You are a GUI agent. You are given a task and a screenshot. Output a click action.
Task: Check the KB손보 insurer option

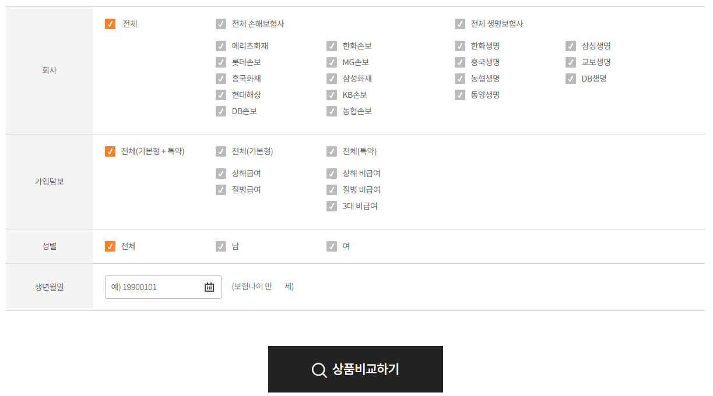click(x=332, y=95)
